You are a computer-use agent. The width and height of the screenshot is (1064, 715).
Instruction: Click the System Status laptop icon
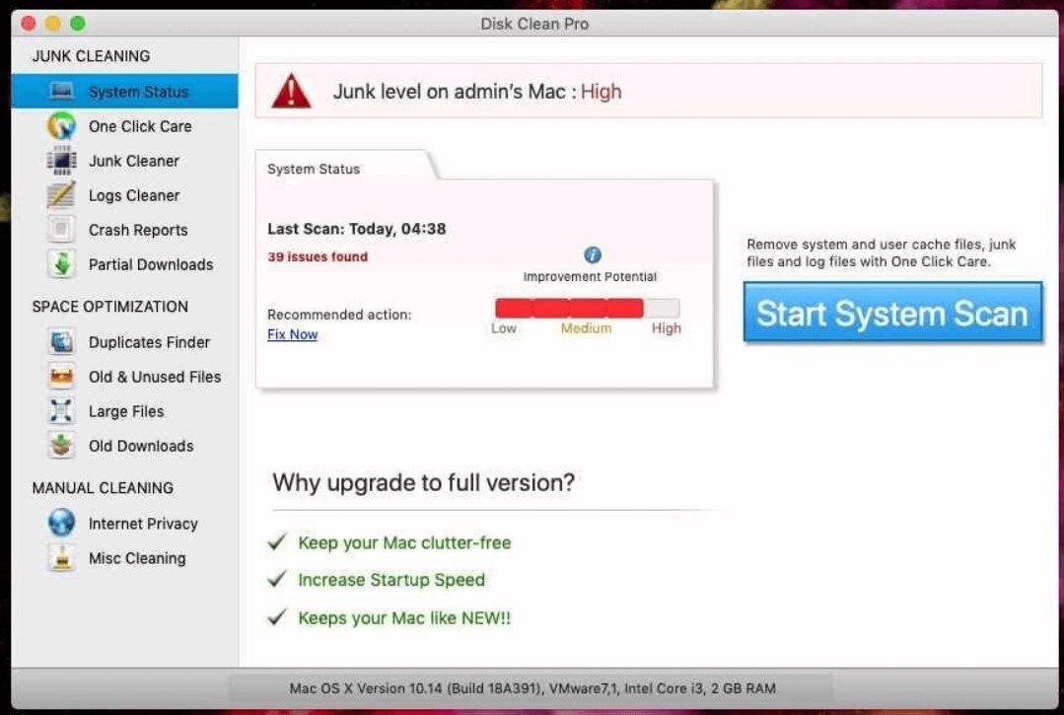[x=62, y=91]
